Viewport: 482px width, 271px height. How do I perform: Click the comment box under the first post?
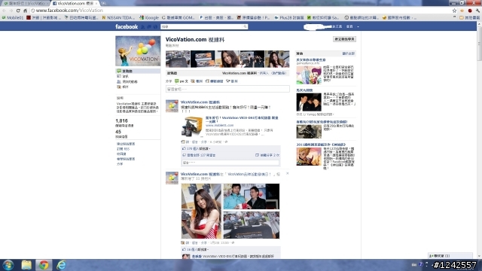point(230,163)
